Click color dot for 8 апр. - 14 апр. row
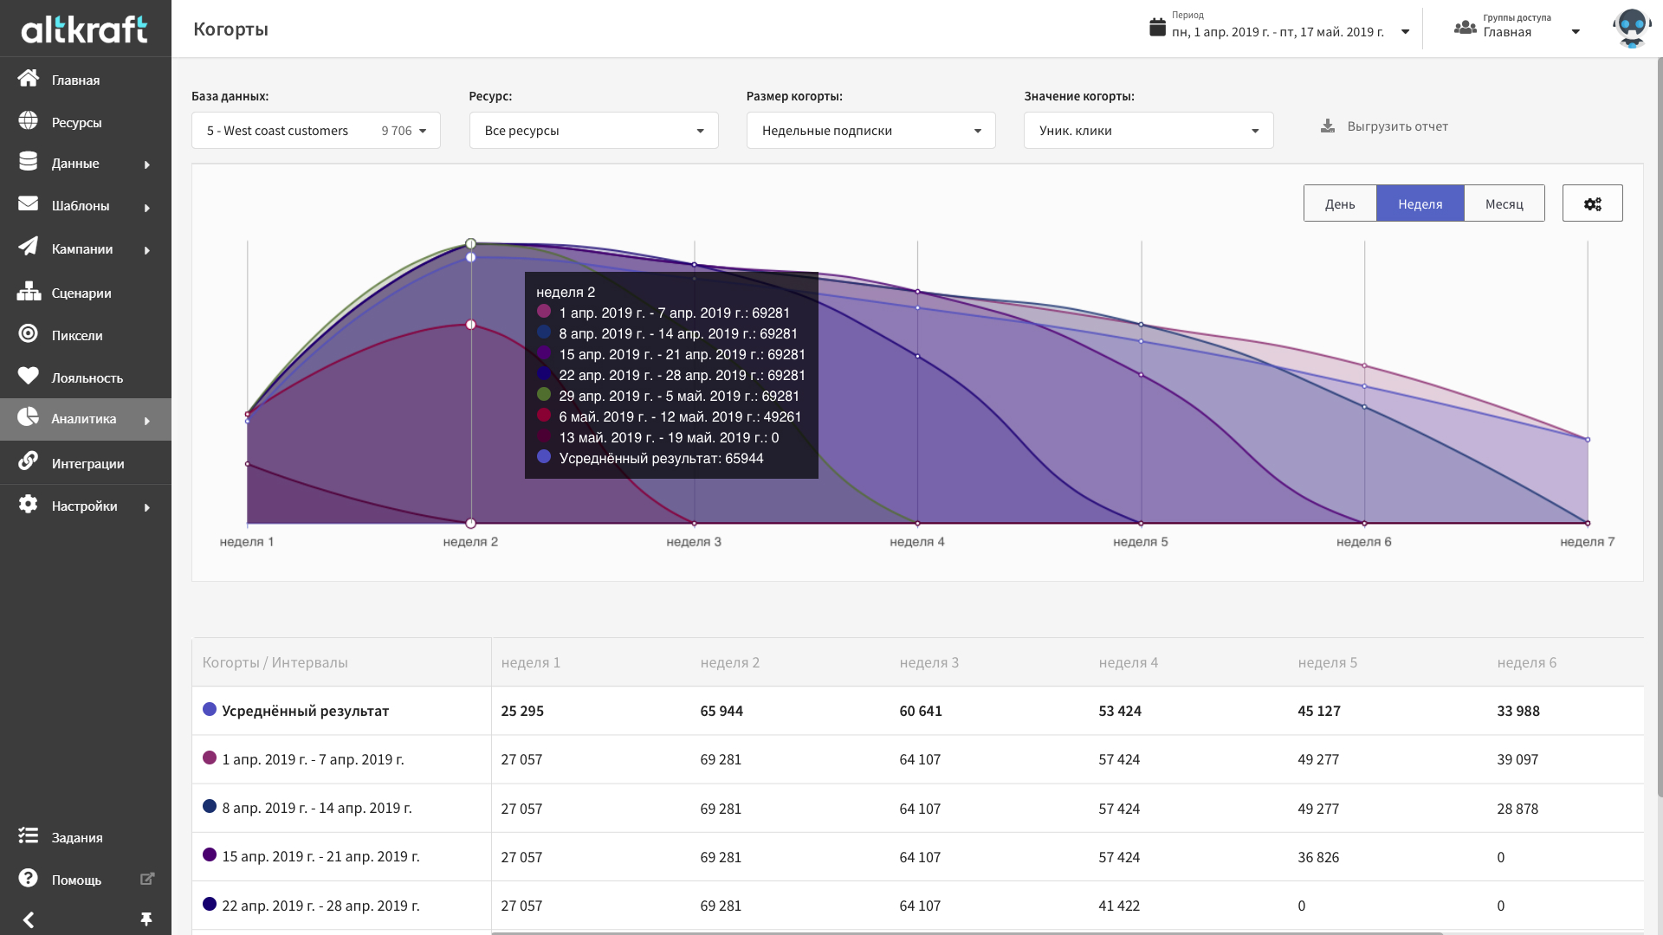 [x=210, y=806]
